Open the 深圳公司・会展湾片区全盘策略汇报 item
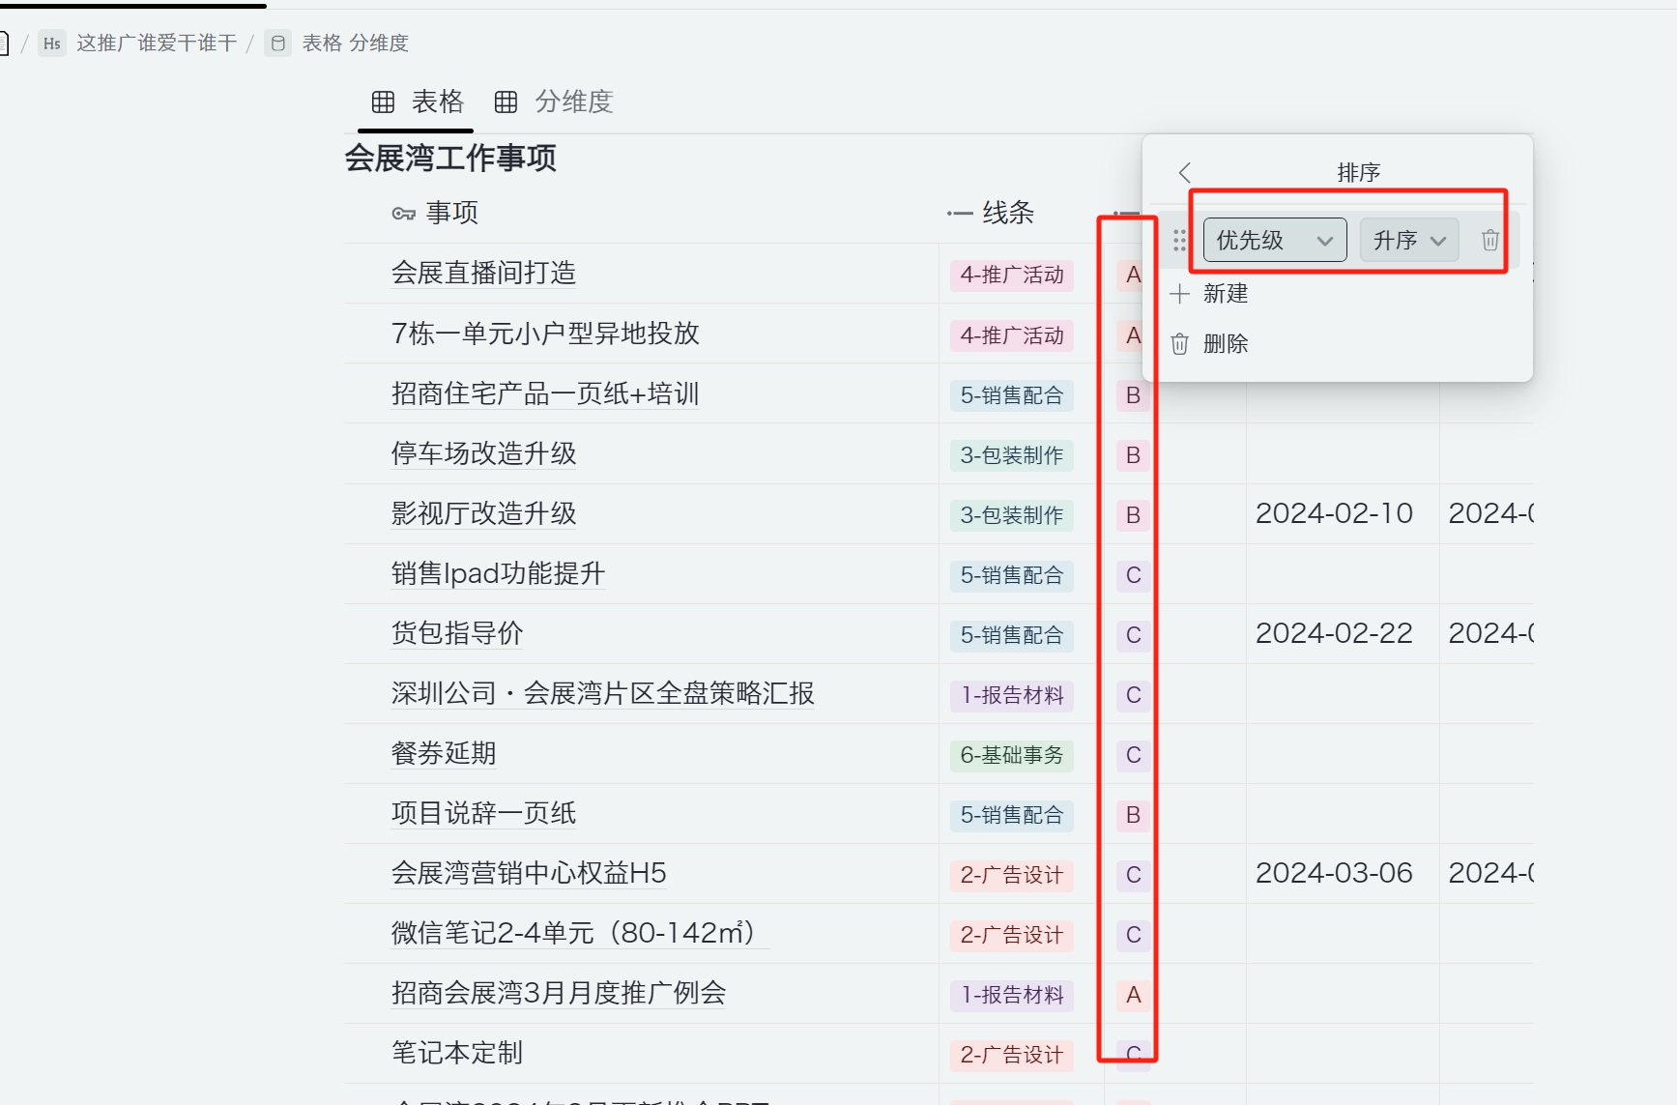The width and height of the screenshot is (1677, 1105). point(603,693)
